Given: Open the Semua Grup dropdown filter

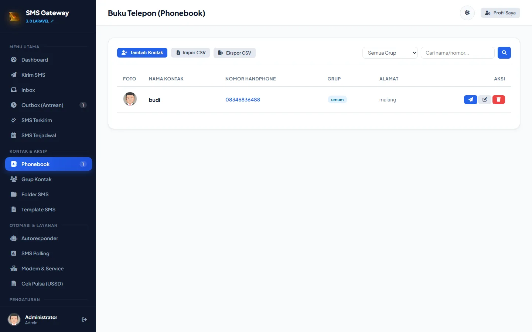Looking at the screenshot, I should pyautogui.click(x=390, y=53).
